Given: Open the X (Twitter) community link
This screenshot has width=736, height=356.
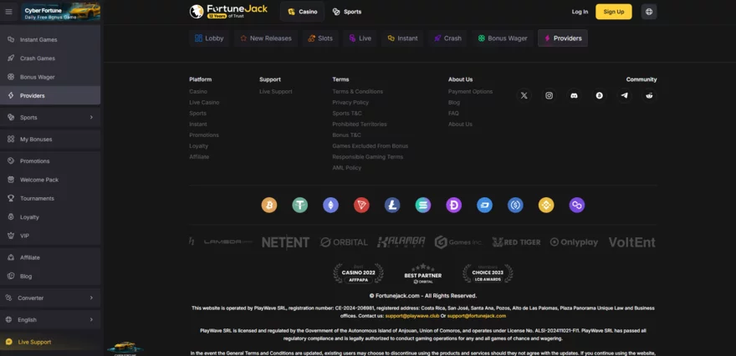Looking at the screenshot, I should (524, 96).
